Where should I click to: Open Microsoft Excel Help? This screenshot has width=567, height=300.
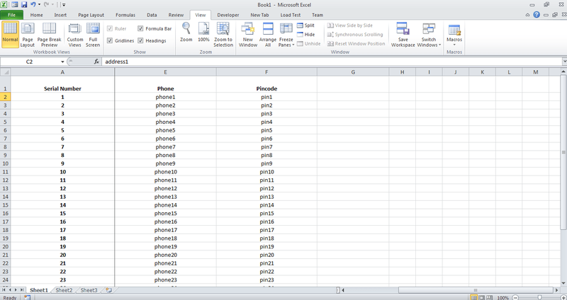[537, 15]
